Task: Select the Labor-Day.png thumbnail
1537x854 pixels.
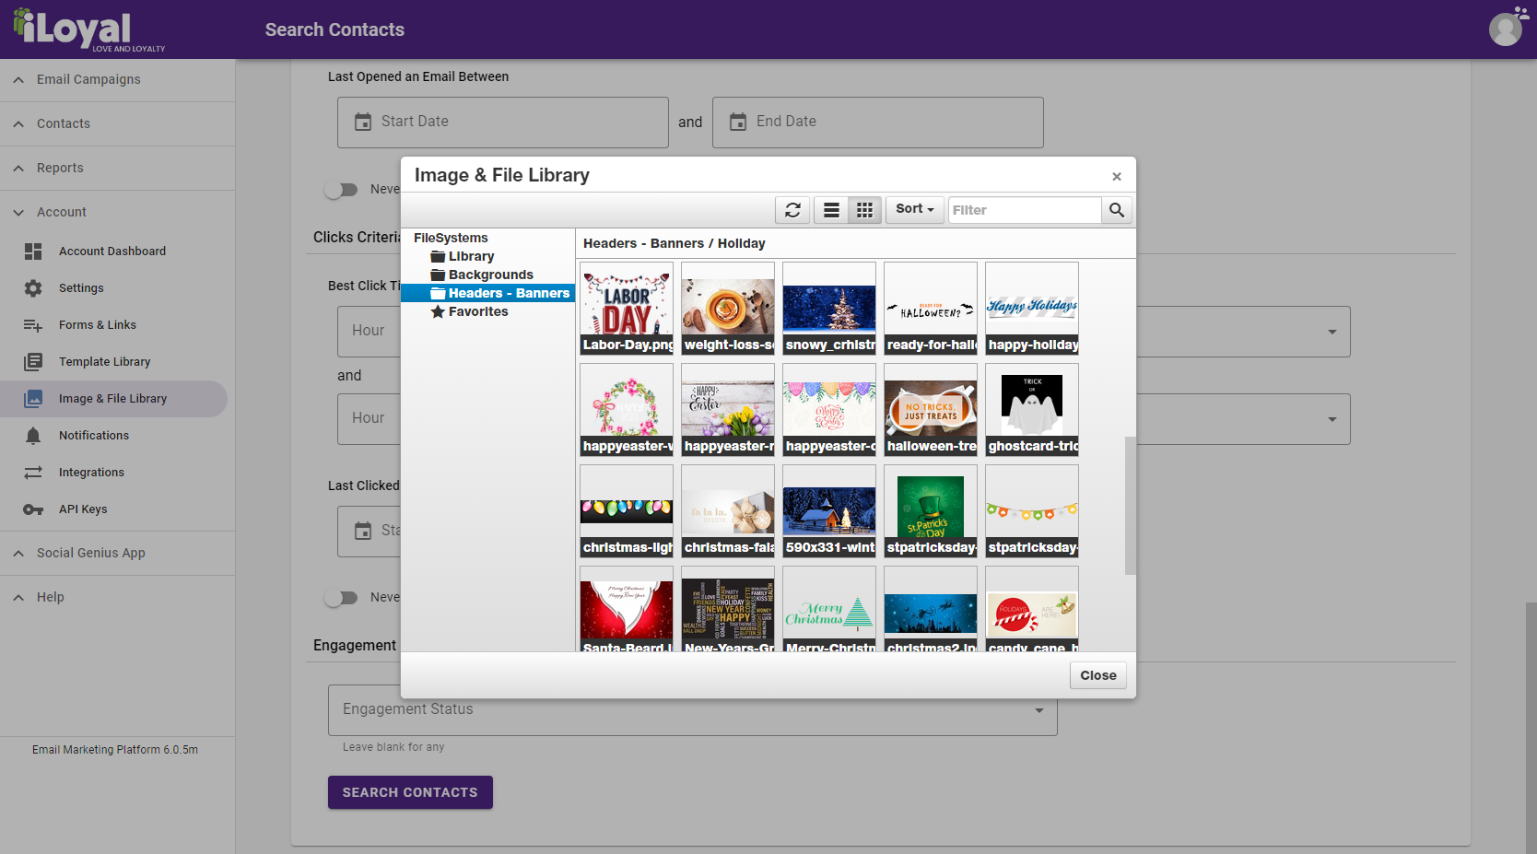Action: (x=627, y=308)
